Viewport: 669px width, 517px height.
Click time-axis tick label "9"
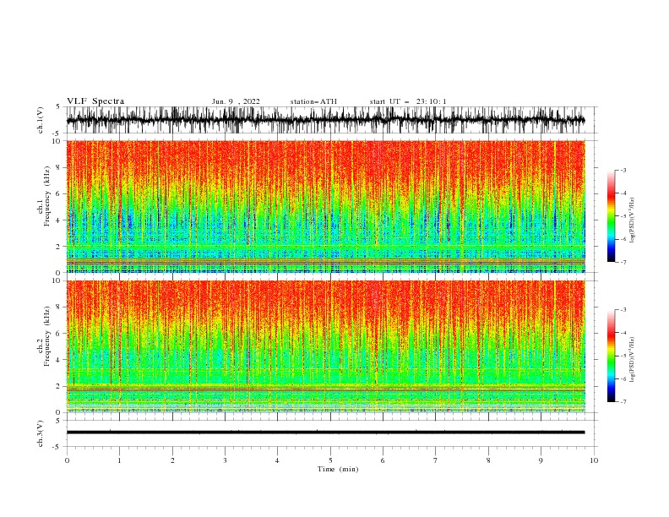pos(541,460)
